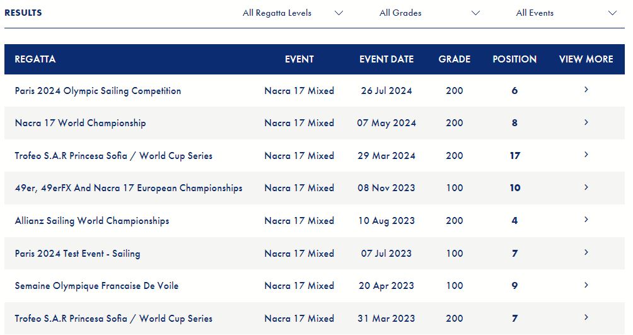View more arrow for 29 Mar 2024 regatta
The width and height of the screenshot is (633, 335).
point(586,155)
